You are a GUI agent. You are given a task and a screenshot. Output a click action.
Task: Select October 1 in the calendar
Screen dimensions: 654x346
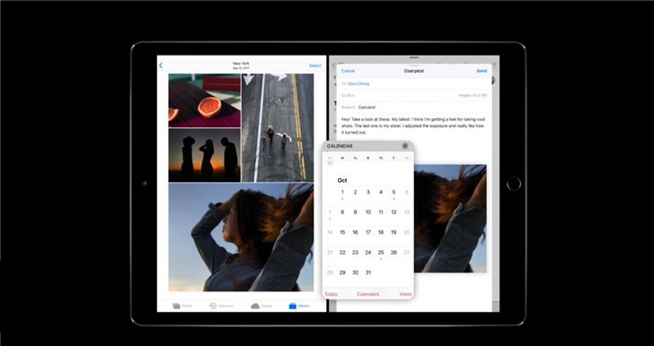click(342, 193)
